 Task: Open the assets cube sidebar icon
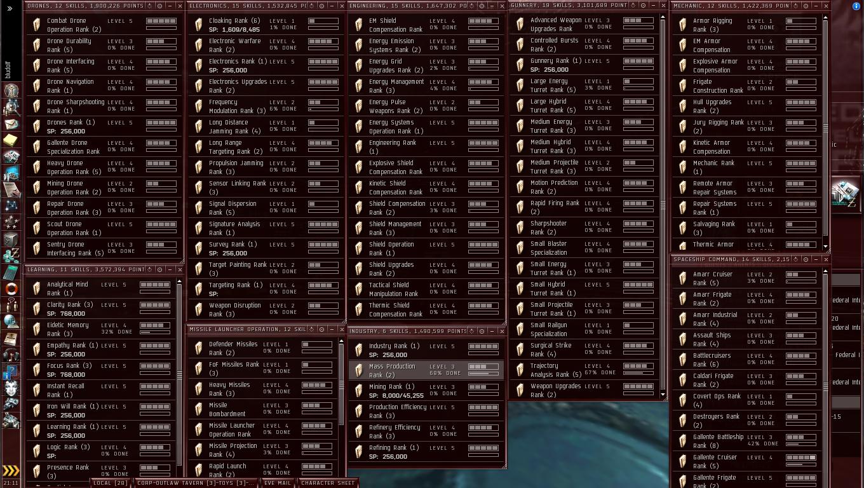pos(11,239)
